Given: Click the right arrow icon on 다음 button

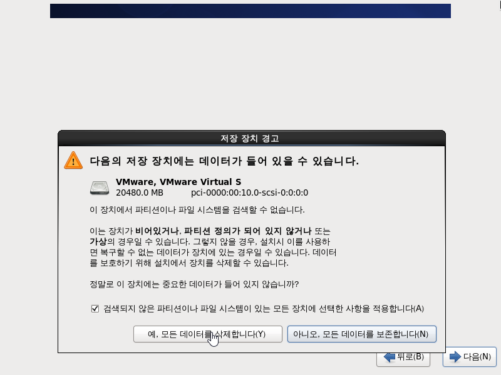Looking at the screenshot, I should pos(454,357).
